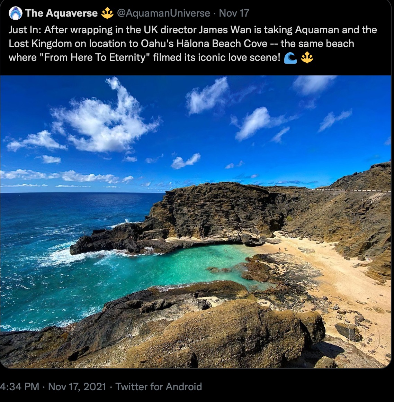The width and height of the screenshot is (394, 402).
Task: Click the roadside guardrail on the cliff top
Action: (349, 190)
